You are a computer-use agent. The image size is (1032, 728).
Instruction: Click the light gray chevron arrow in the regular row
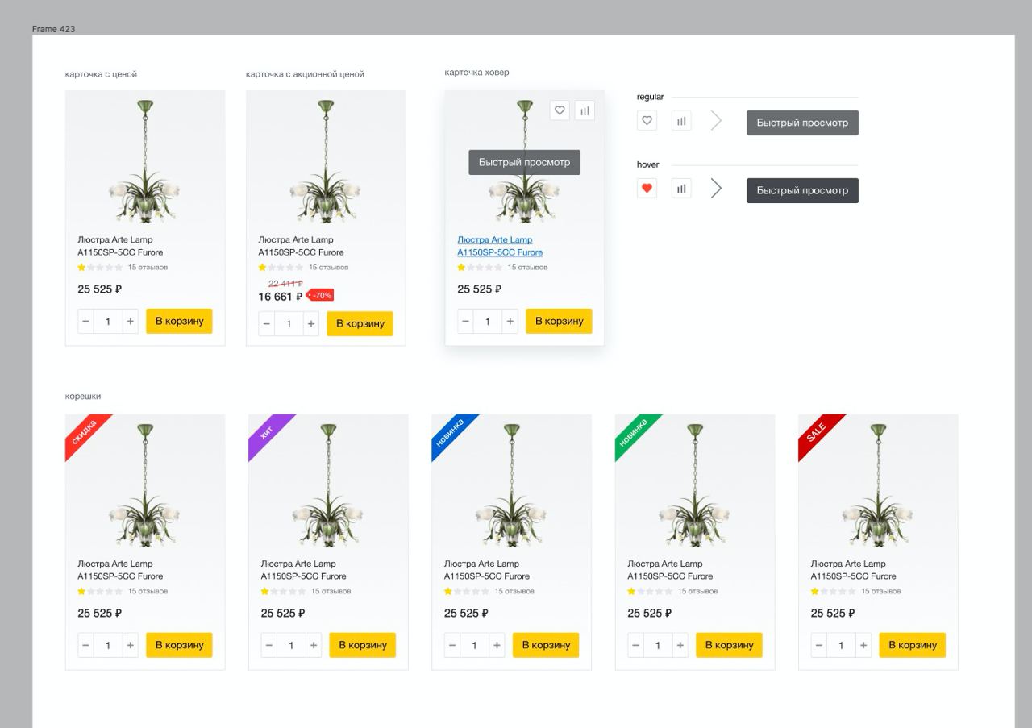pyautogui.click(x=716, y=121)
